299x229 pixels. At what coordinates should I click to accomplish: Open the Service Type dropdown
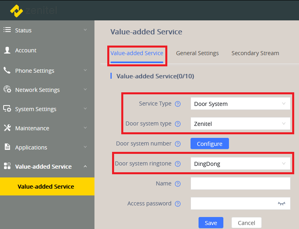[x=240, y=104]
